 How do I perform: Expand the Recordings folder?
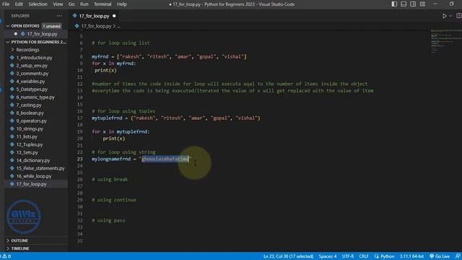(x=27, y=50)
